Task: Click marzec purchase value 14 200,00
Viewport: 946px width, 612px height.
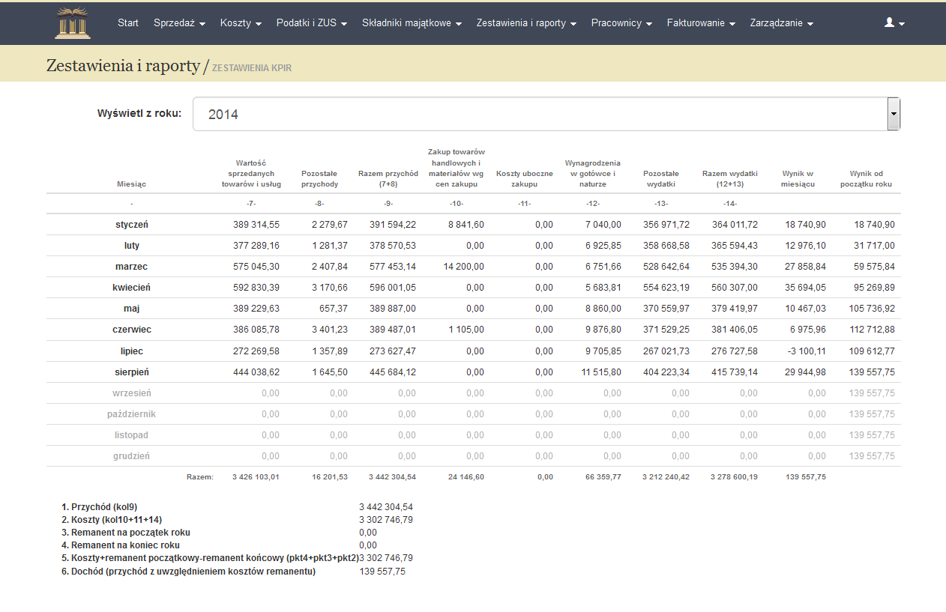Action: 464,267
